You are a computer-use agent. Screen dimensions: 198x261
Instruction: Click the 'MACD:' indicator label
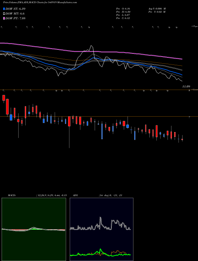click(12, 195)
